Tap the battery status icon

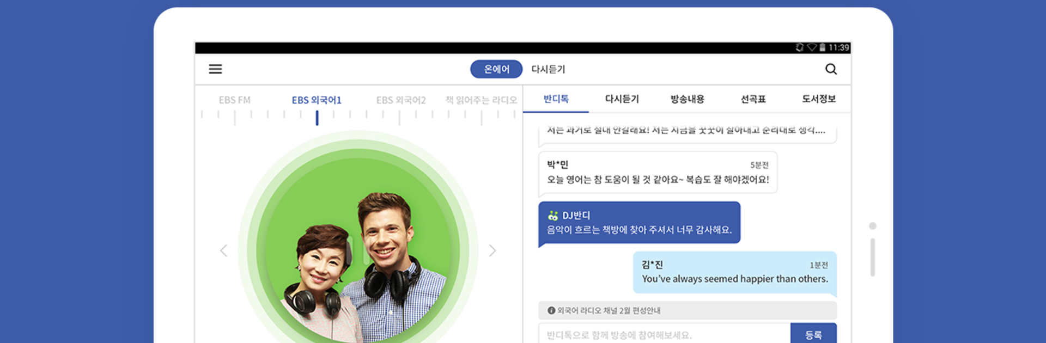823,47
